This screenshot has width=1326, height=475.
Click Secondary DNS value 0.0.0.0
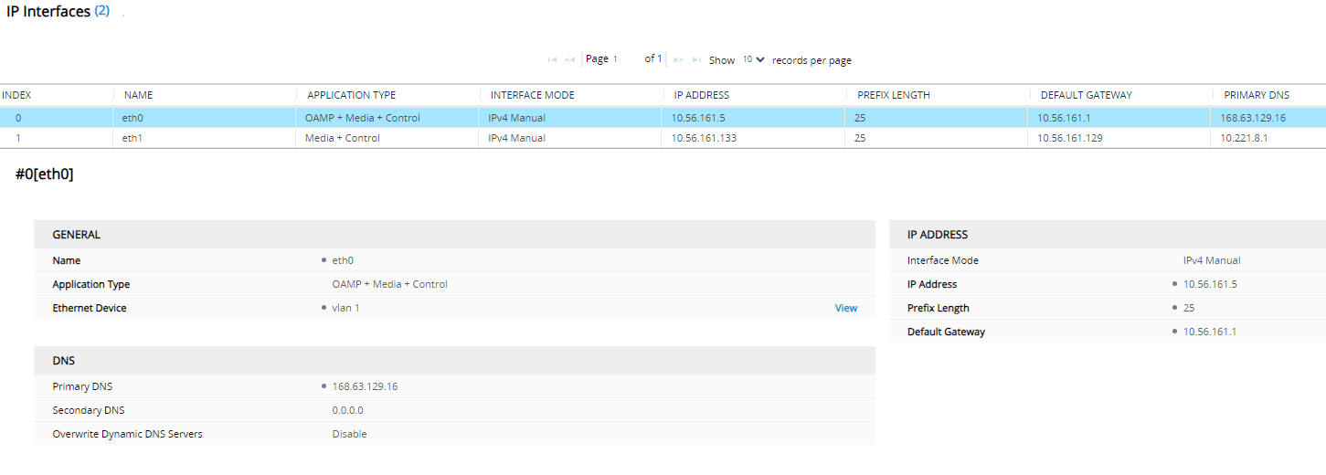348,410
